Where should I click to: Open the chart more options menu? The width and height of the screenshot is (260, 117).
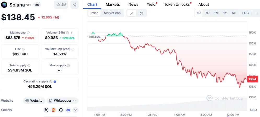coord(257,13)
